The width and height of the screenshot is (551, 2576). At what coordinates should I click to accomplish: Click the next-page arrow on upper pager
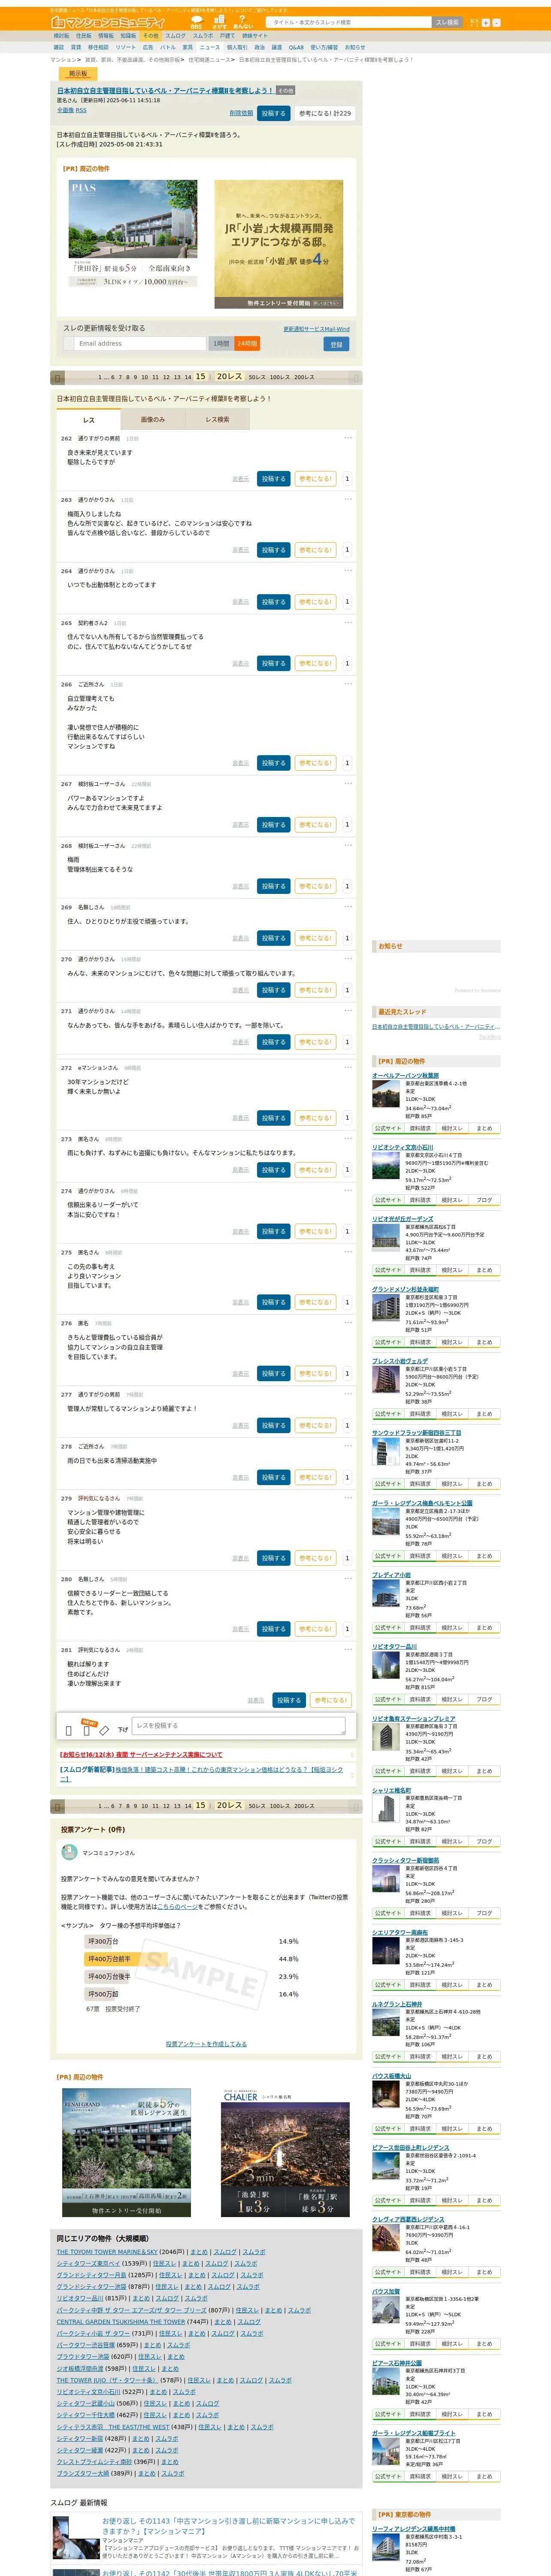tap(355, 377)
